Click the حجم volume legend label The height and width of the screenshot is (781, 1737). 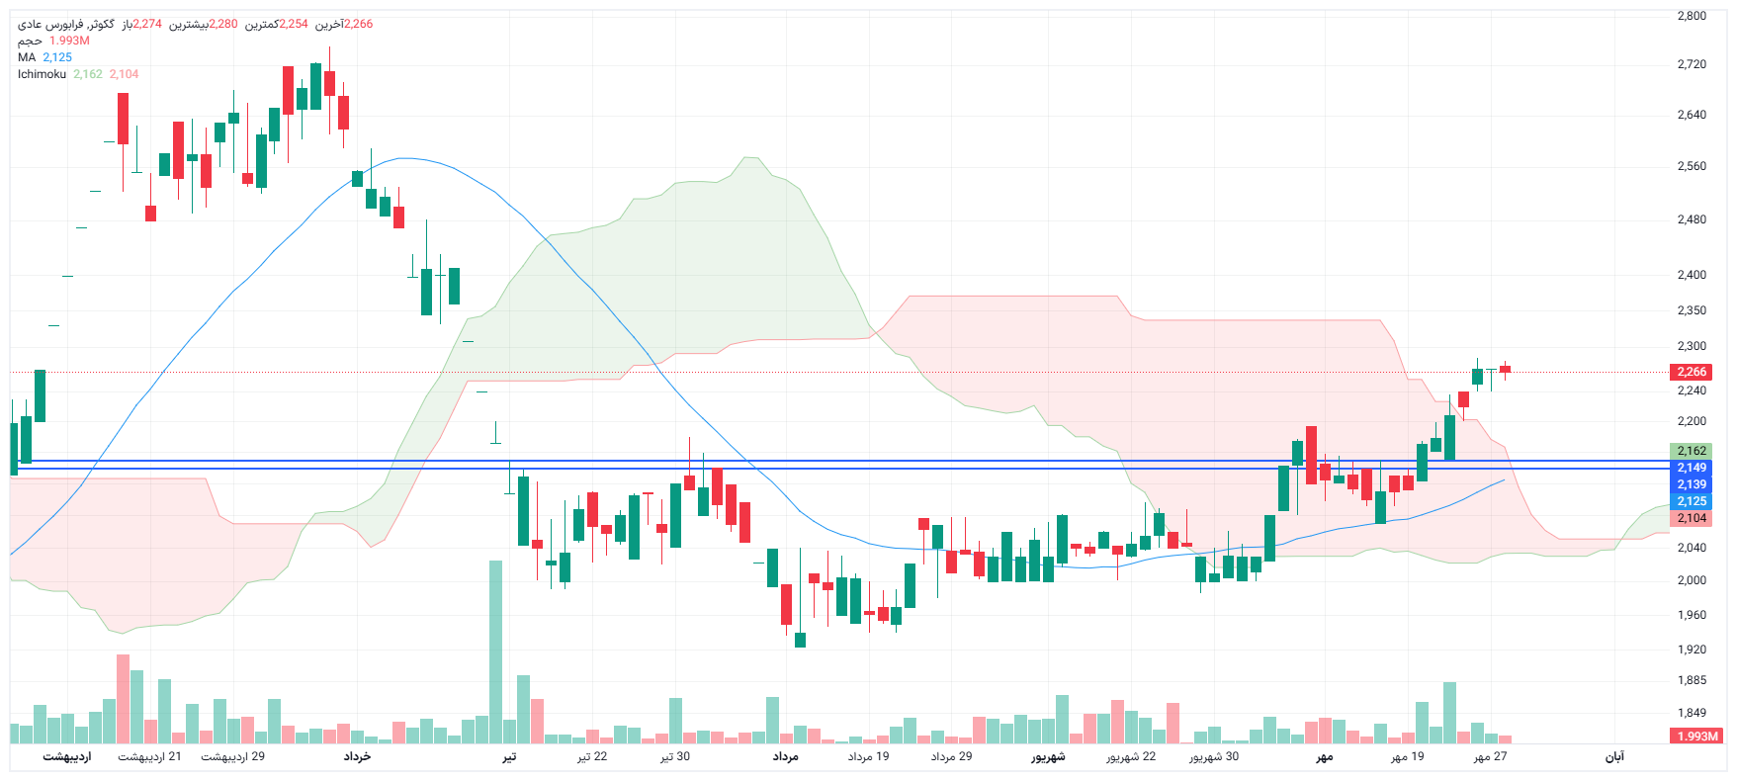(x=30, y=41)
